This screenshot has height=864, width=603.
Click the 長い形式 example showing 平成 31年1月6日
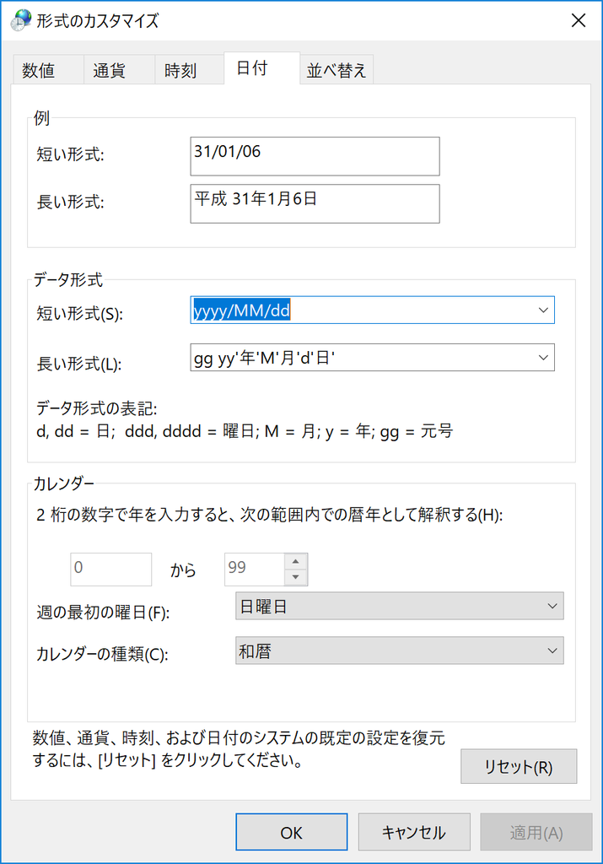[315, 203]
